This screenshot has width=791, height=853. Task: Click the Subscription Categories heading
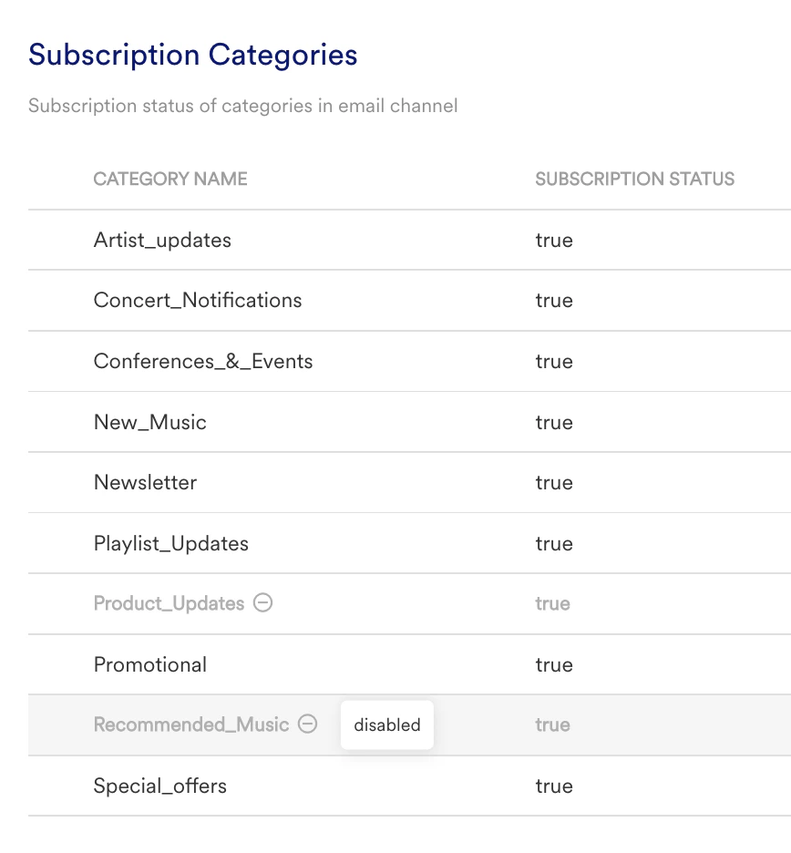pos(193,55)
